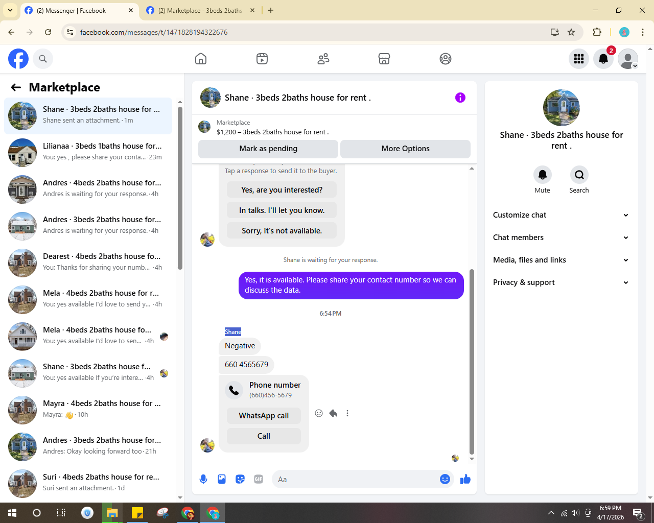This screenshot has height=523, width=654.
Task: Open File Explorer from taskbar
Action: (112, 513)
